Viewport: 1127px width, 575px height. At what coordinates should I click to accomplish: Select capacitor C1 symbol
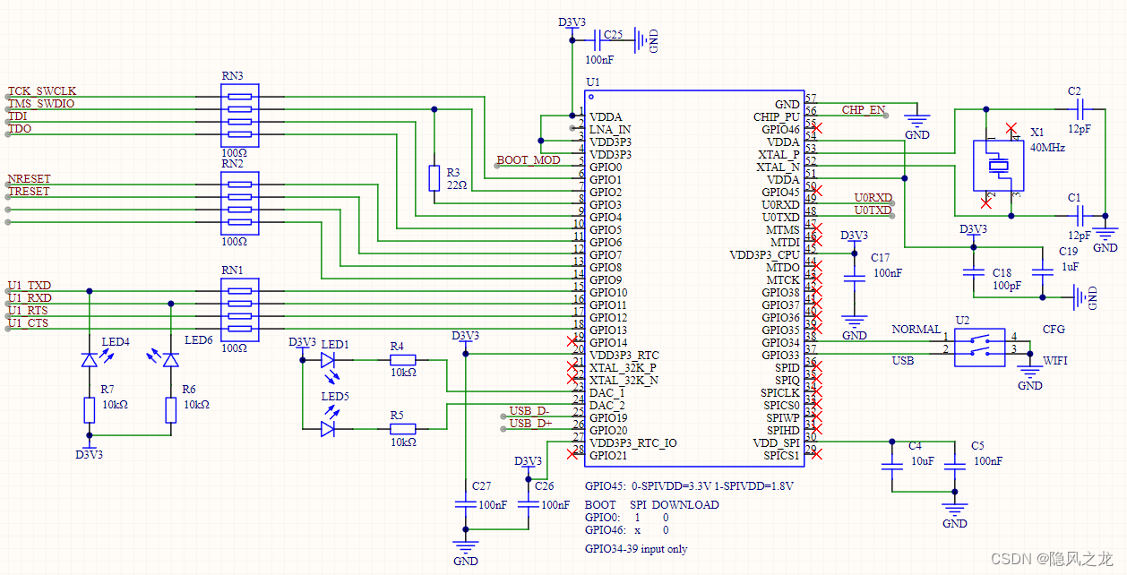coord(1080,215)
